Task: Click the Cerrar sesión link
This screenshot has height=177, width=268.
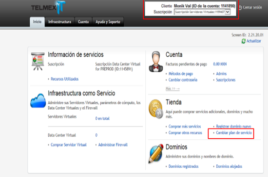Action: pyautogui.click(x=252, y=7)
